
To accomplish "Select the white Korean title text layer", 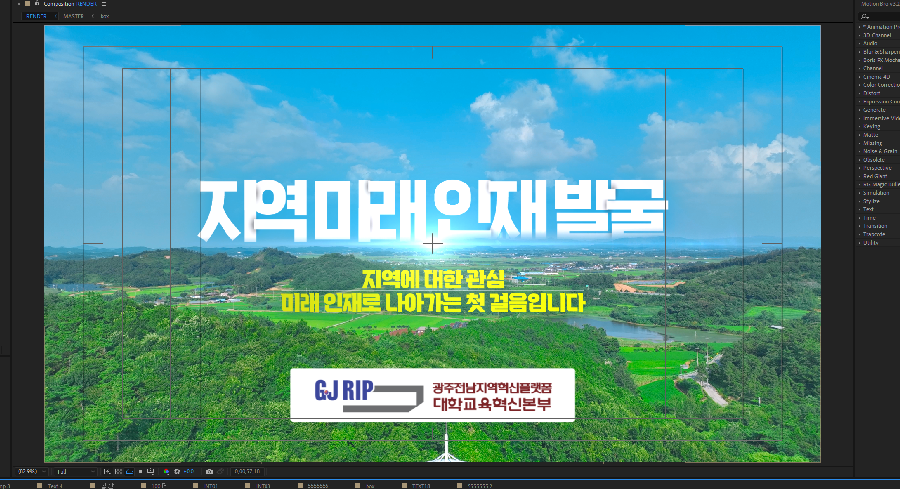I will click(433, 210).
